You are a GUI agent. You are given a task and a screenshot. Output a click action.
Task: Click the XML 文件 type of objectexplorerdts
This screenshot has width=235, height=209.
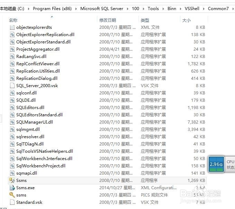pyautogui.click(x=150, y=27)
